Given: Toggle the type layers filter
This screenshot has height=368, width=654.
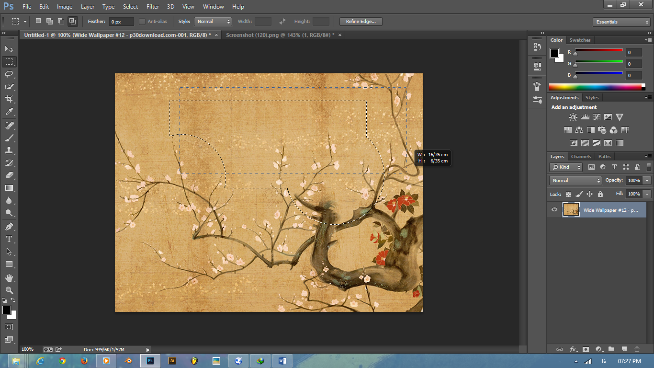Looking at the screenshot, I should pyautogui.click(x=614, y=167).
